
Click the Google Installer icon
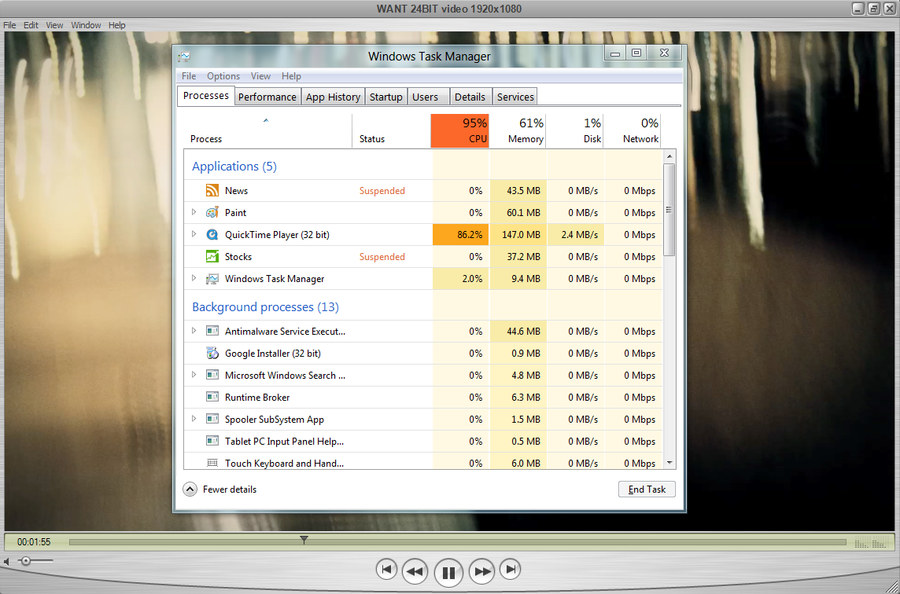[x=212, y=354]
